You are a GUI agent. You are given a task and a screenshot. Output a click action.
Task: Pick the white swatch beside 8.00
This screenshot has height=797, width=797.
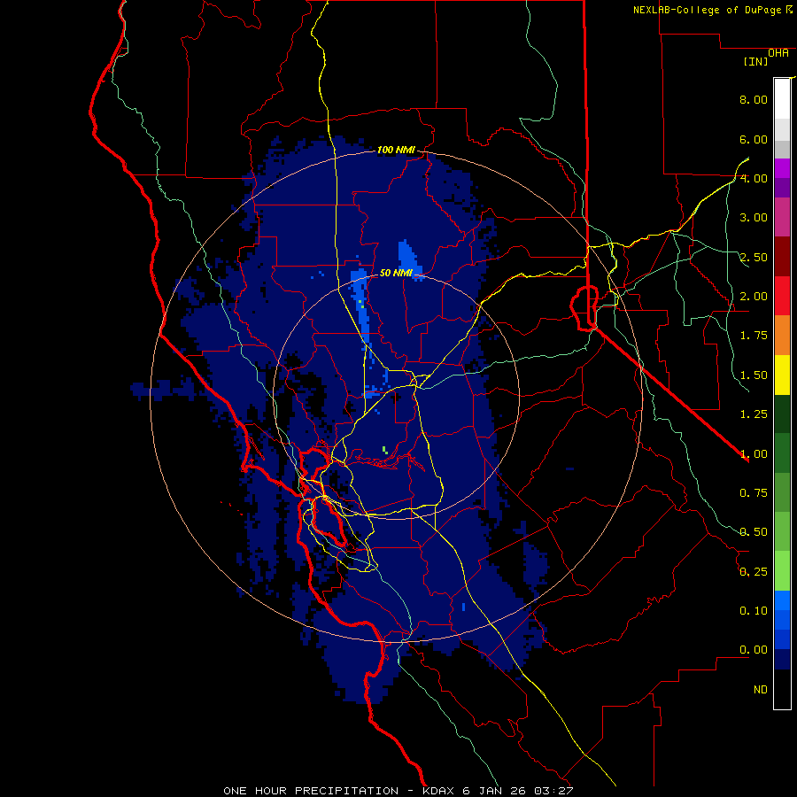[782, 99]
